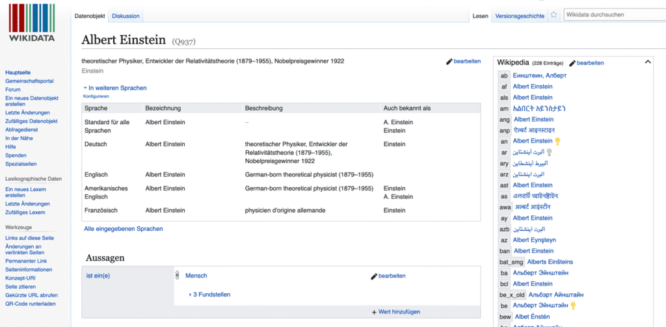Focus the Wikidata durchsuchen search field
The height and width of the screenshot is (327, 666).
(x=615, y=14)
